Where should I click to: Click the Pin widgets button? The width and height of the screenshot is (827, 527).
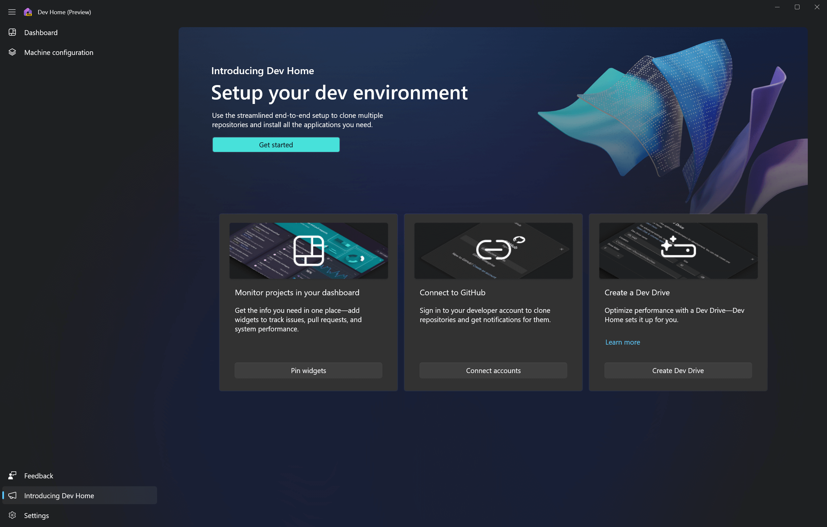[308, 370]
